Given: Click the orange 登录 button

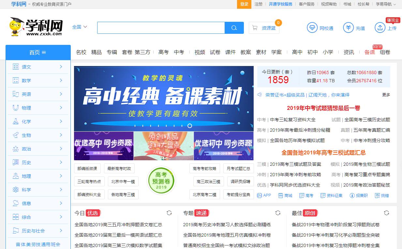Looking at the screenshot, I should [x=244, y=4].
